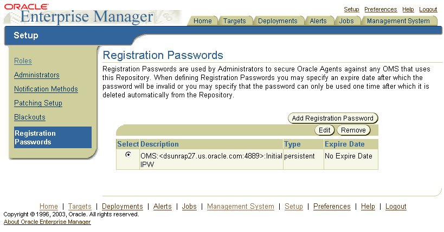Open Administrators in the sidebar

coord(36,75)
